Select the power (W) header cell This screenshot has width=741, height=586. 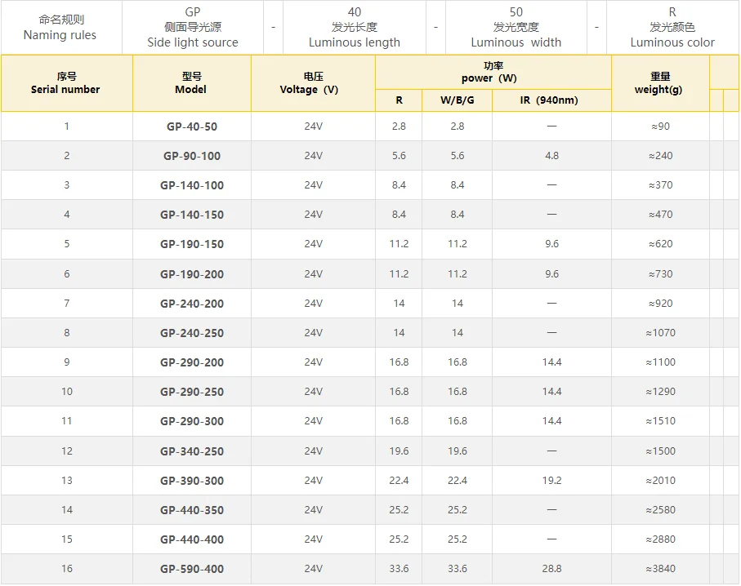493,73
